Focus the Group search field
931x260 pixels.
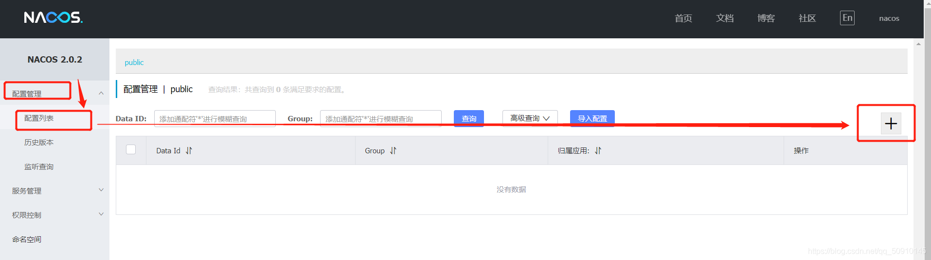380,118
